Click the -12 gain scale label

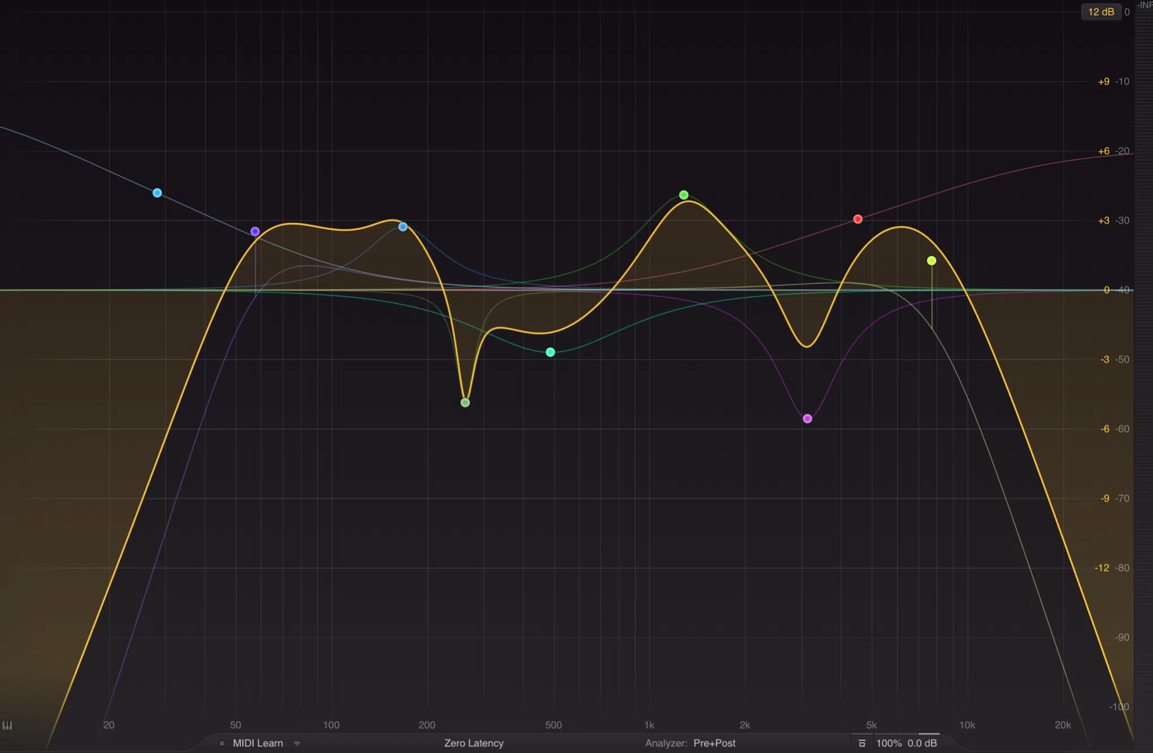[x=1102, y=568]
